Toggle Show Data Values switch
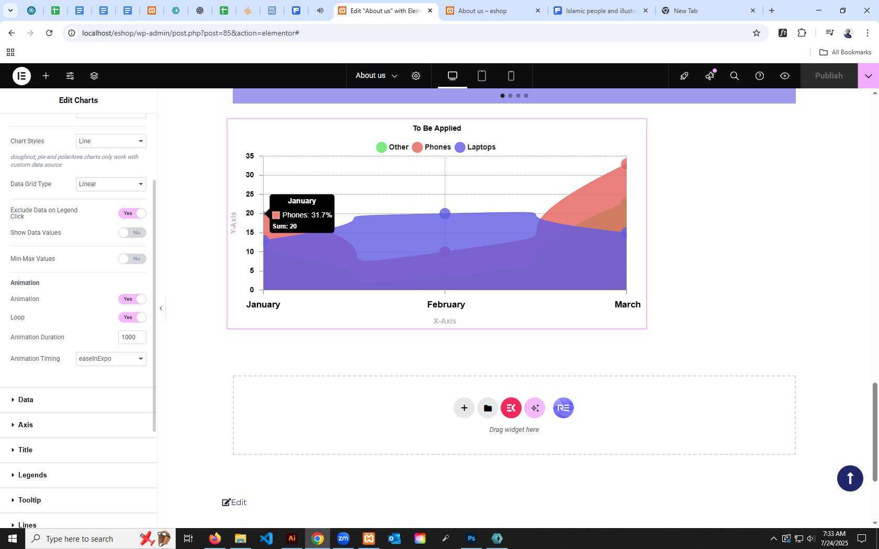This screenshot has width=879, height=549. [x=132, y=233]
